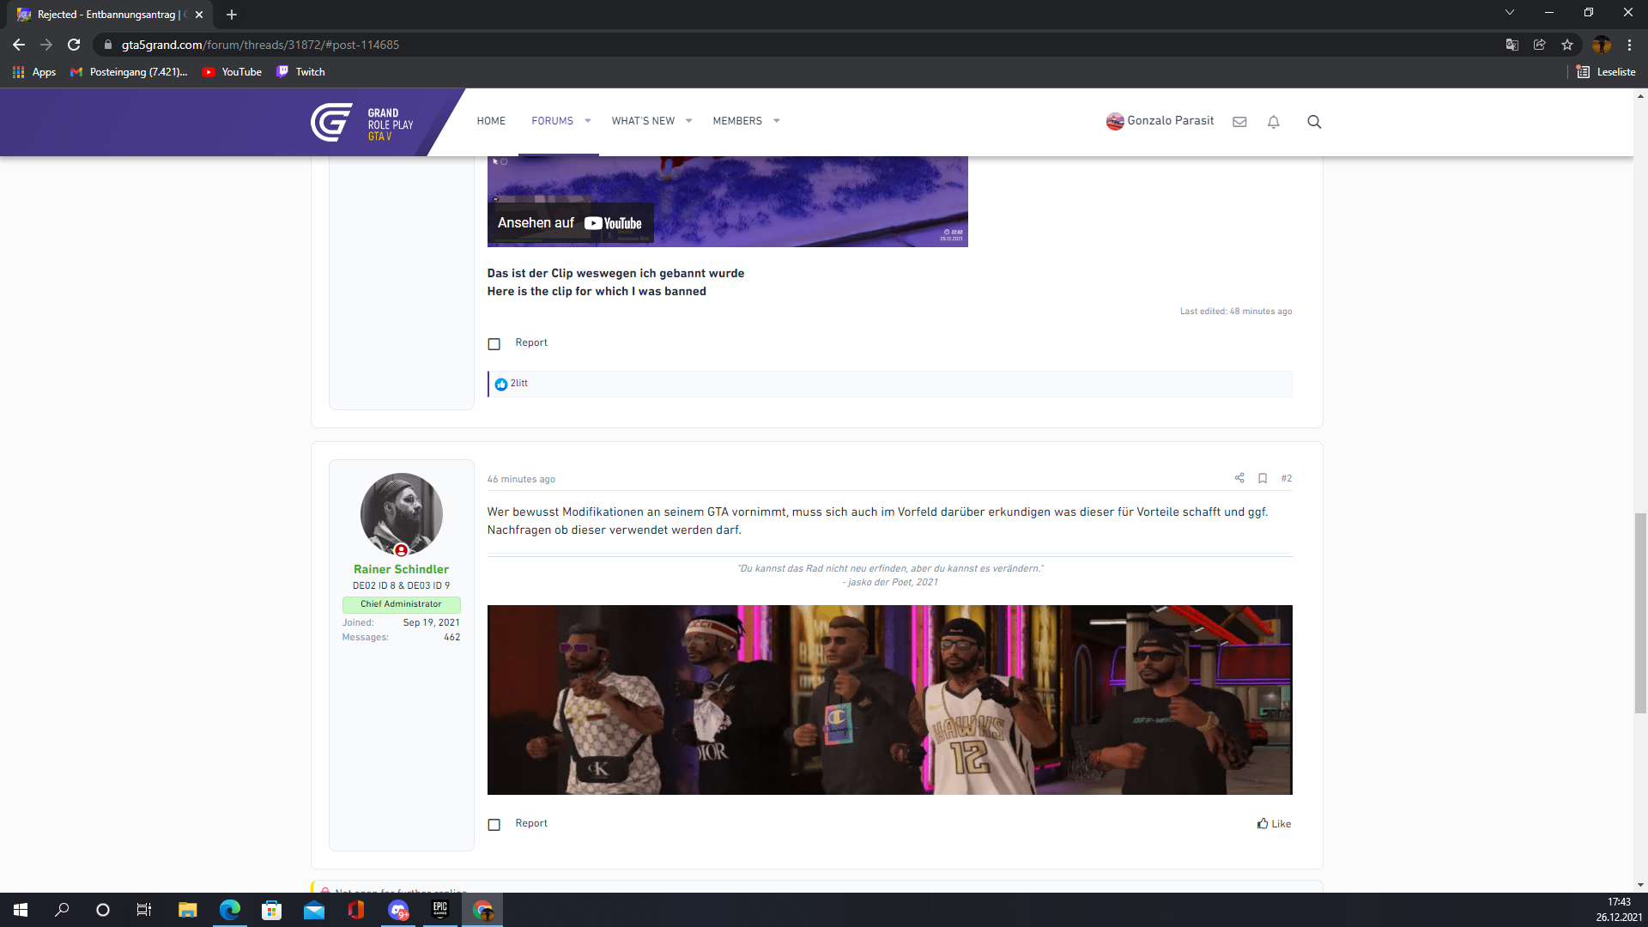
Task: Click the browser address bar URL
Action: 260,45
